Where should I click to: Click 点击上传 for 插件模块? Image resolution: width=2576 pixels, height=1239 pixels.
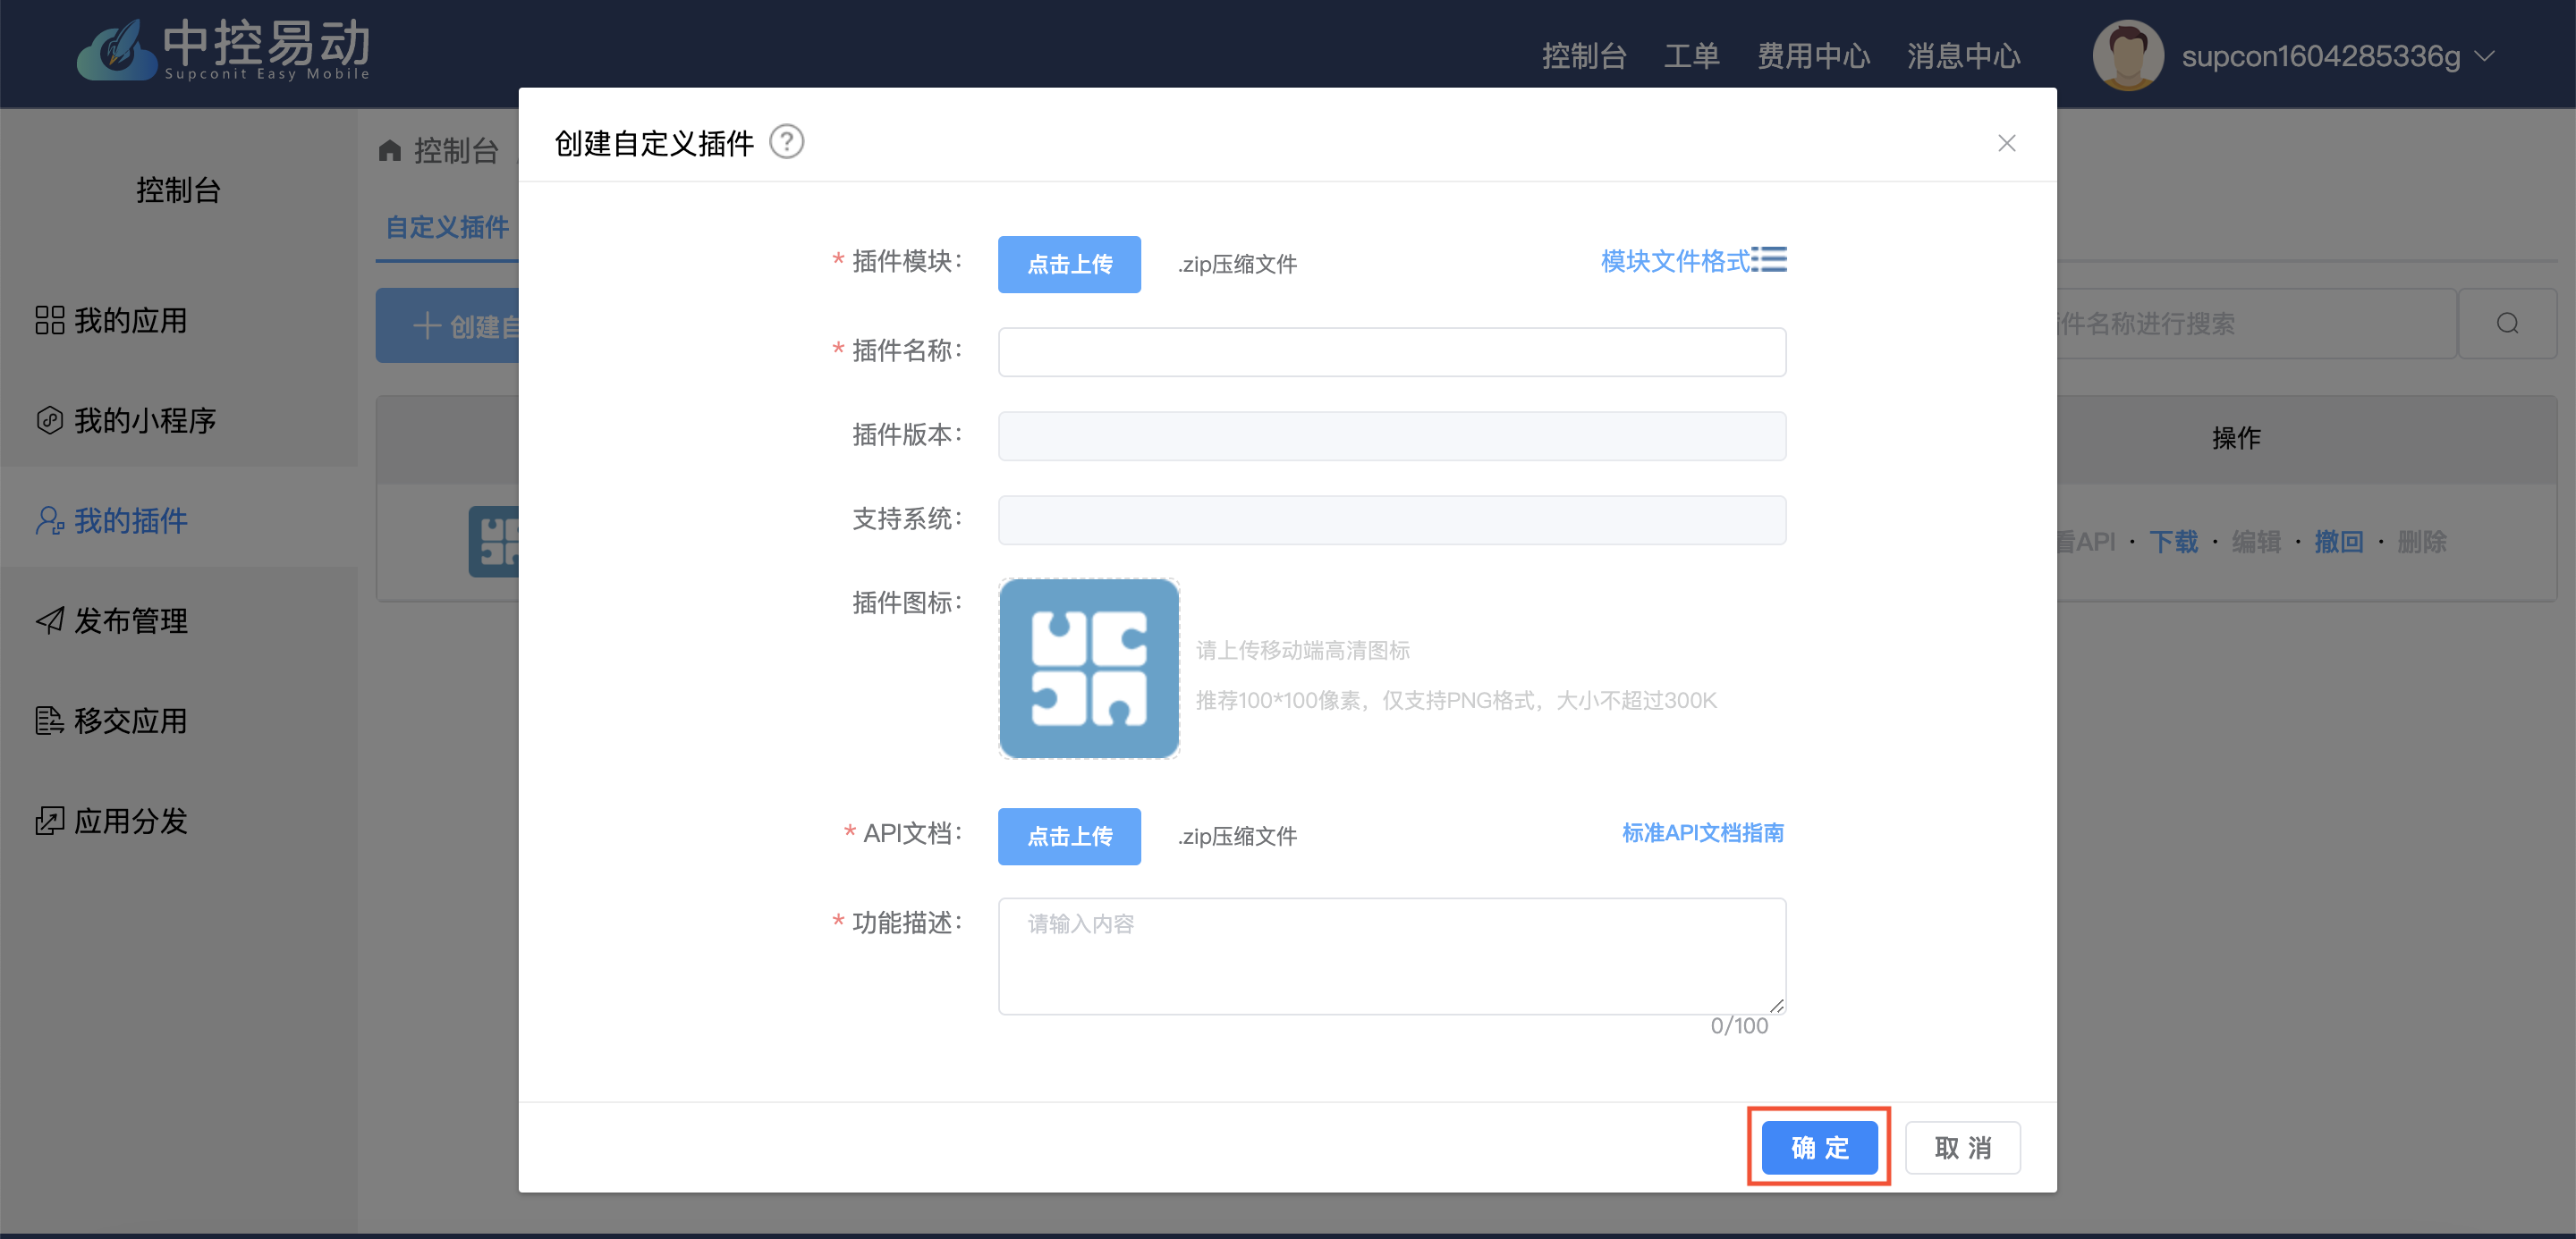coord(1069,265)
